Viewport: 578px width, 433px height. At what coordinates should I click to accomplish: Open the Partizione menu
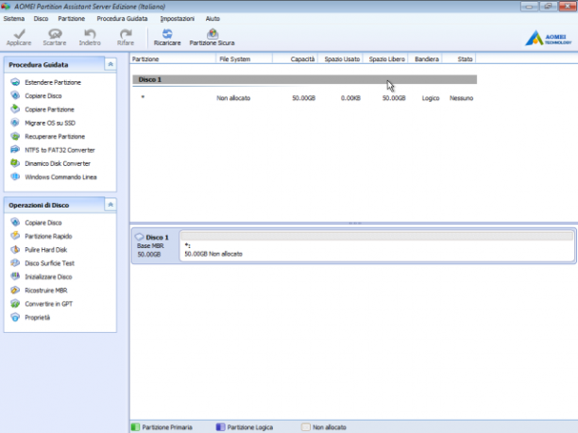72,19
